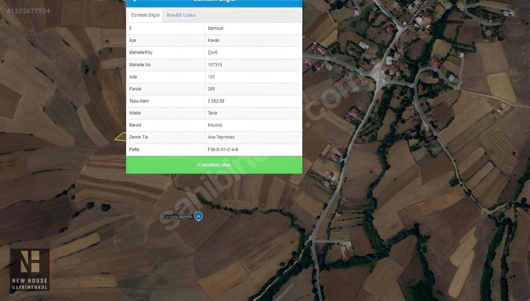
Task: Switch to the Bina/BB Listesi tab
Action: (181, 15)
